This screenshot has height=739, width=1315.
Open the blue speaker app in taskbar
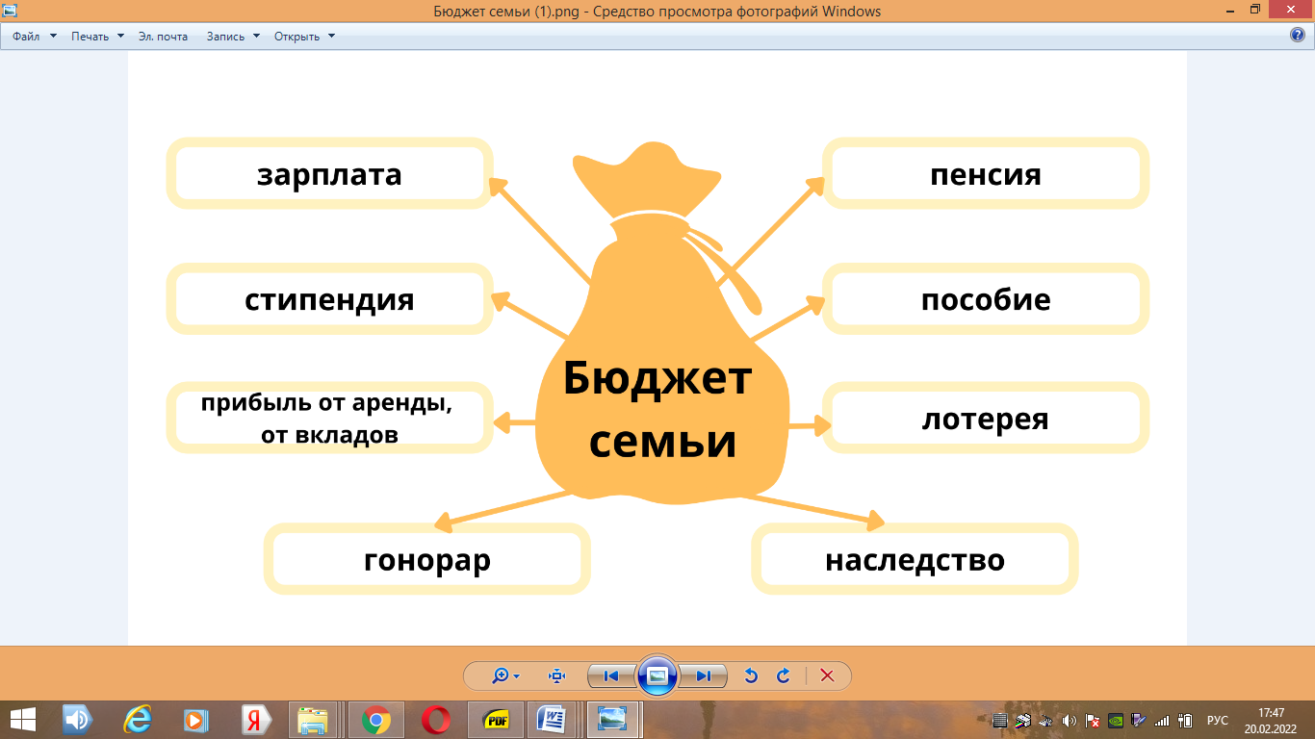(x=77, y=720)
